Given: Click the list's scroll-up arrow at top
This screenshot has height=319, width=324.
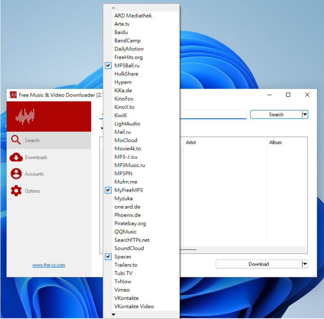Looking at the screenshot, I should click(113, 8).
